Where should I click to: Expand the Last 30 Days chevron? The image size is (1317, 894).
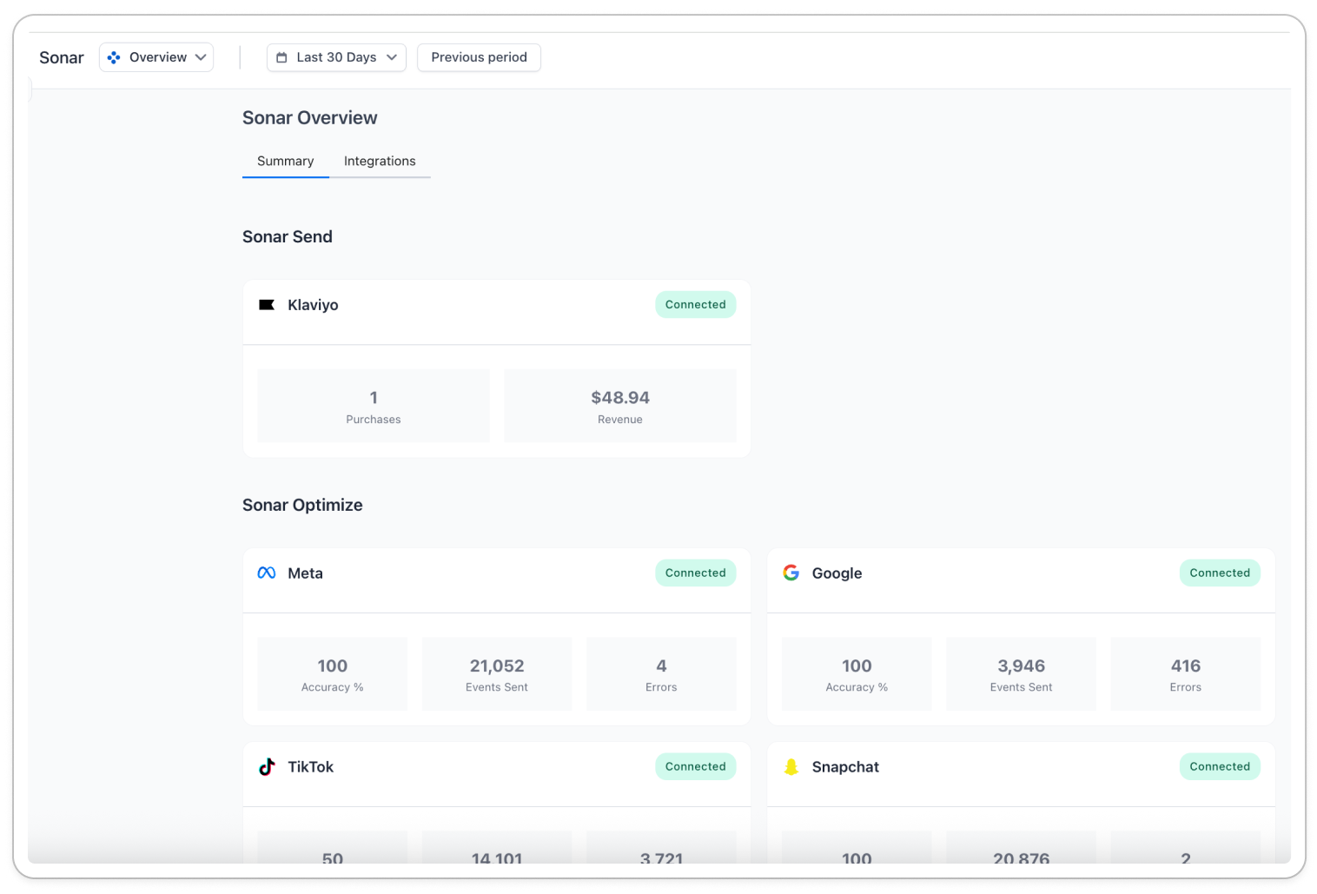click(392, 57)
